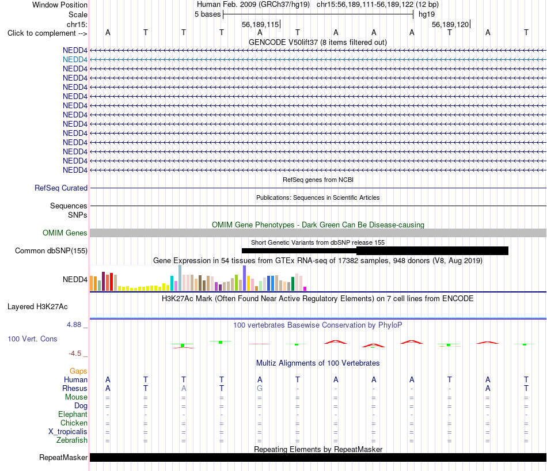Open the GTEx Gene Expression track title
This screenshot has height=471, width=547.
pyautogui.click(x=318, y=261)
